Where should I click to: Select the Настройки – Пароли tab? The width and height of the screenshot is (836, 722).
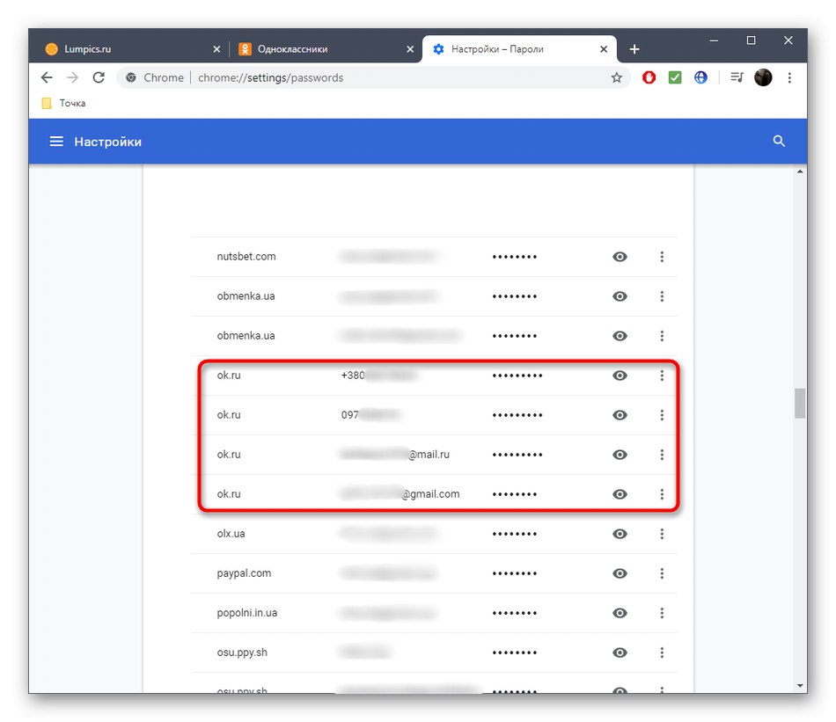click(519, 49)
